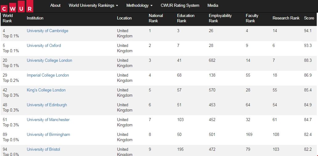The height and width of the screenshot is (156, 318).
Task: Open Imperial College London link
Action: tap(48, 75)
